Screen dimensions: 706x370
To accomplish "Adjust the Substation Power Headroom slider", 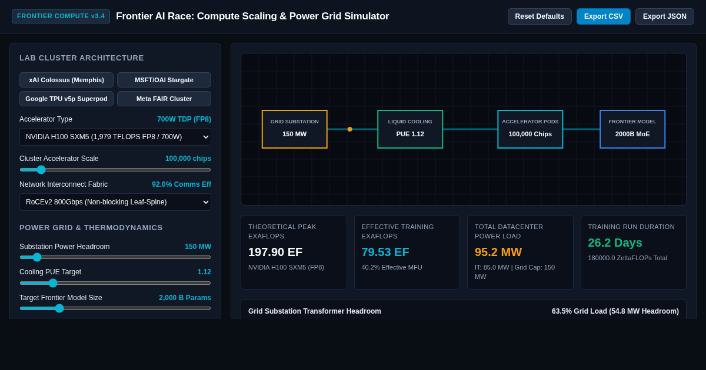I will point(115,257).
